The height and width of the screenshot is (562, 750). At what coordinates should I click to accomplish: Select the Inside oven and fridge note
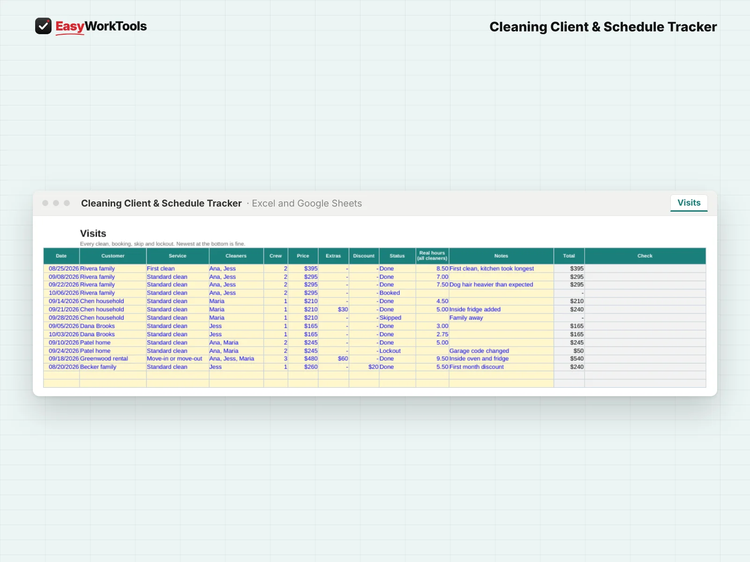(501, 359)
